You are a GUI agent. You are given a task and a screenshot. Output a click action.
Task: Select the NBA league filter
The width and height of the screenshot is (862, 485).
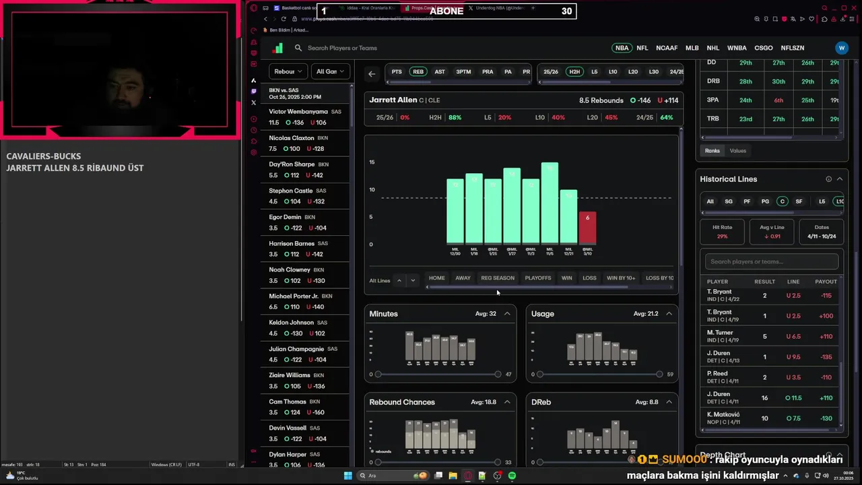point(622,48)
